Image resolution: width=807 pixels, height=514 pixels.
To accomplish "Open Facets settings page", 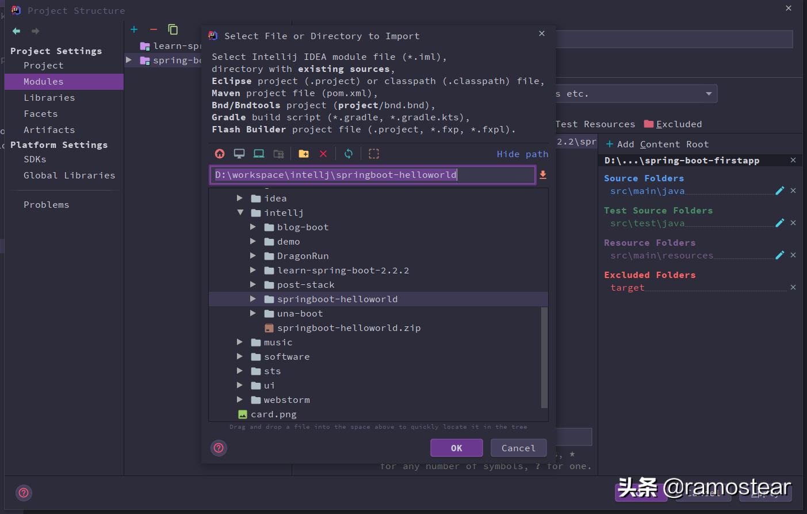I will point(41,114).
